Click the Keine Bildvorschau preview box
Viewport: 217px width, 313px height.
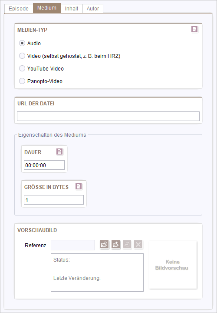click(173, 265)
